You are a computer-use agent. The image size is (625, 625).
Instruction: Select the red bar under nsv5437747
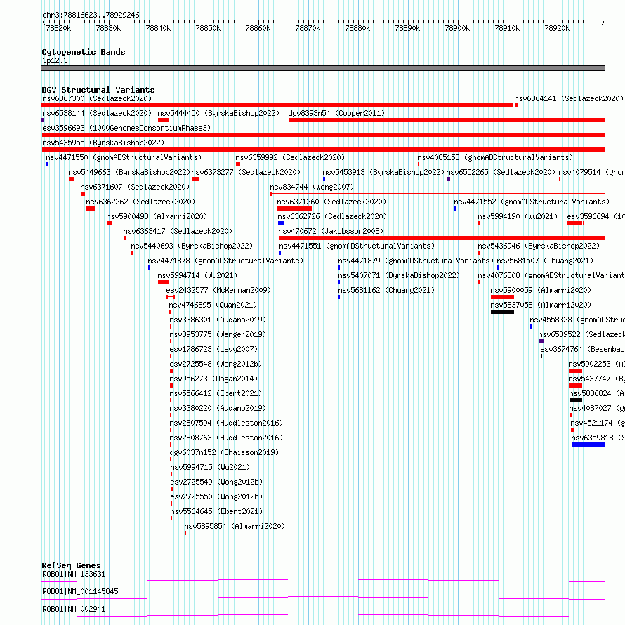coord(576,386)
